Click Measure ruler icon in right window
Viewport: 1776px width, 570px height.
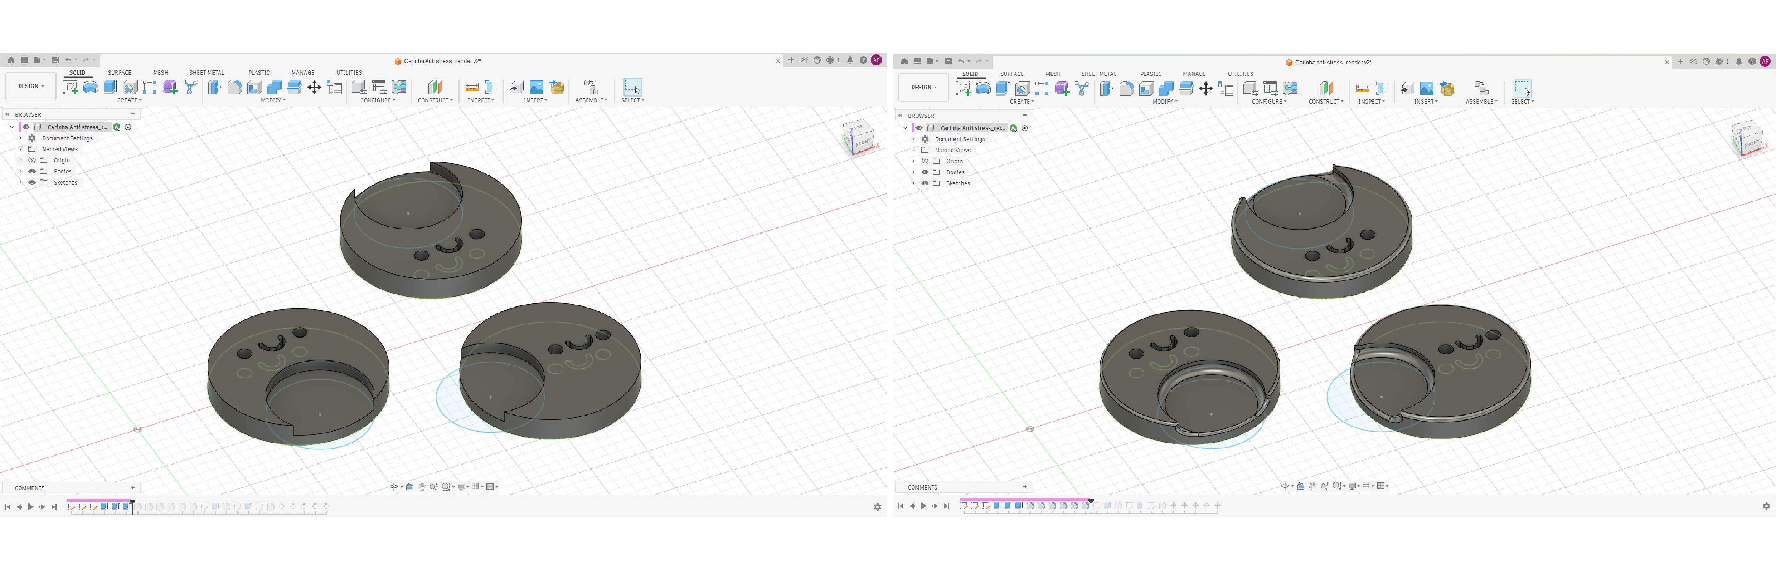click(x=1362, y=88)
